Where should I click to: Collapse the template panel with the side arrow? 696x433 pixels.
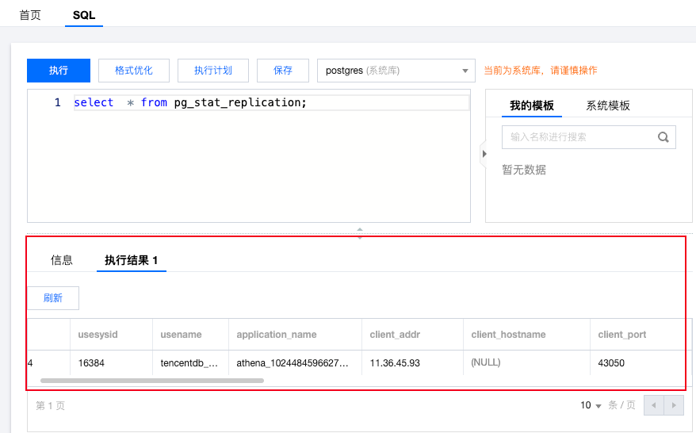pos(484,154)
